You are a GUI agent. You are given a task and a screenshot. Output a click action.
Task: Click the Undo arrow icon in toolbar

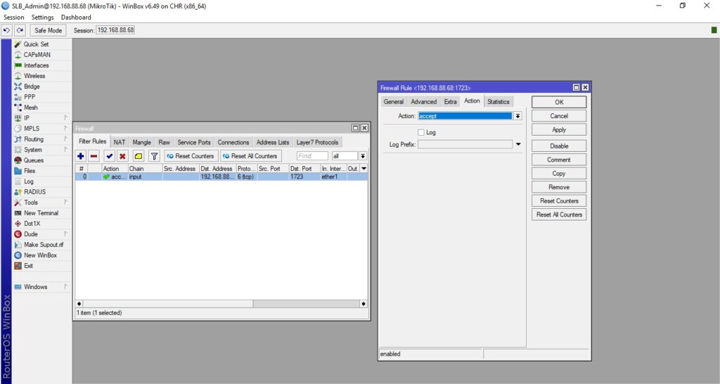[x=6, y=30]
